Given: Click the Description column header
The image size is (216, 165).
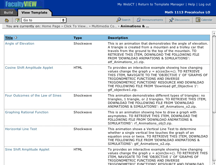Looking at the screenshot, I should click(x=118, y=38).
